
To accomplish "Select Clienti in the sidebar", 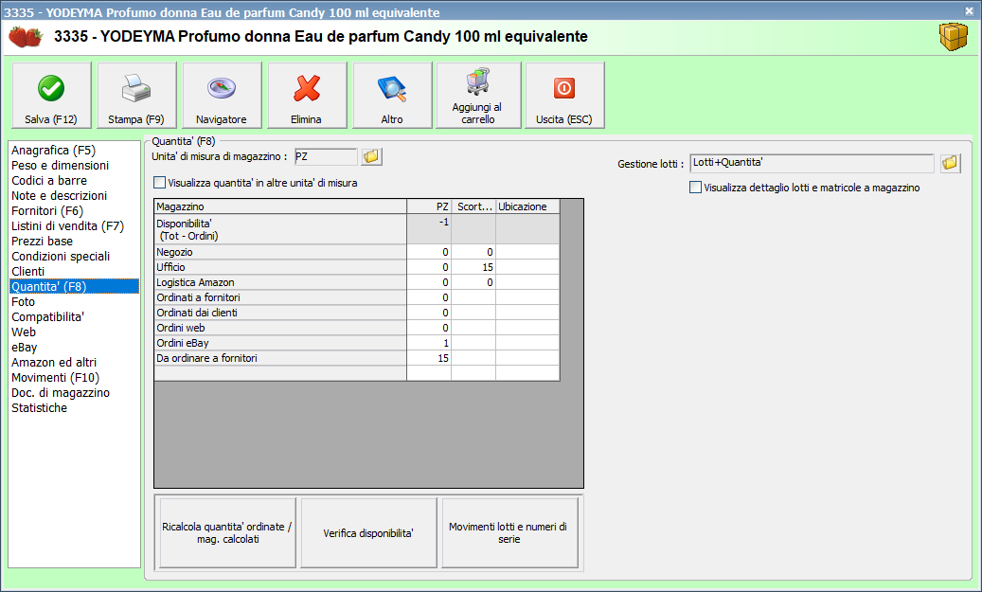I will coord(74,271).
